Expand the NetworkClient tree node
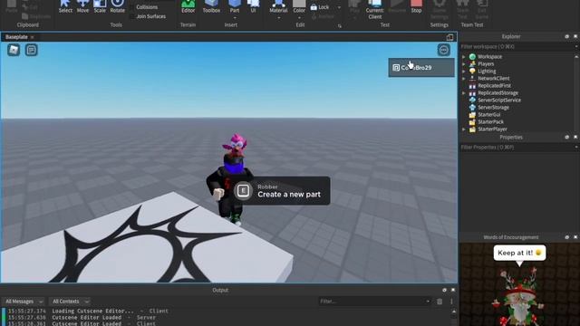 463,79
